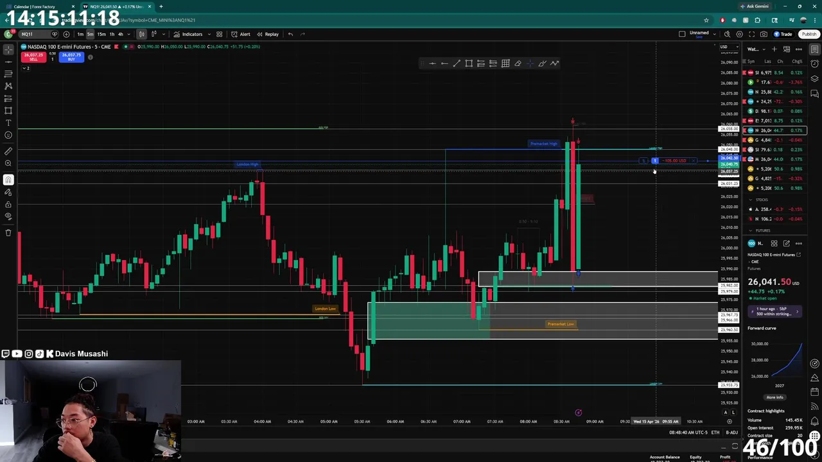The height and width of the screenshot is (462, 822).
Task: Switch to the 4h timeframe
Action: (121, 34)
